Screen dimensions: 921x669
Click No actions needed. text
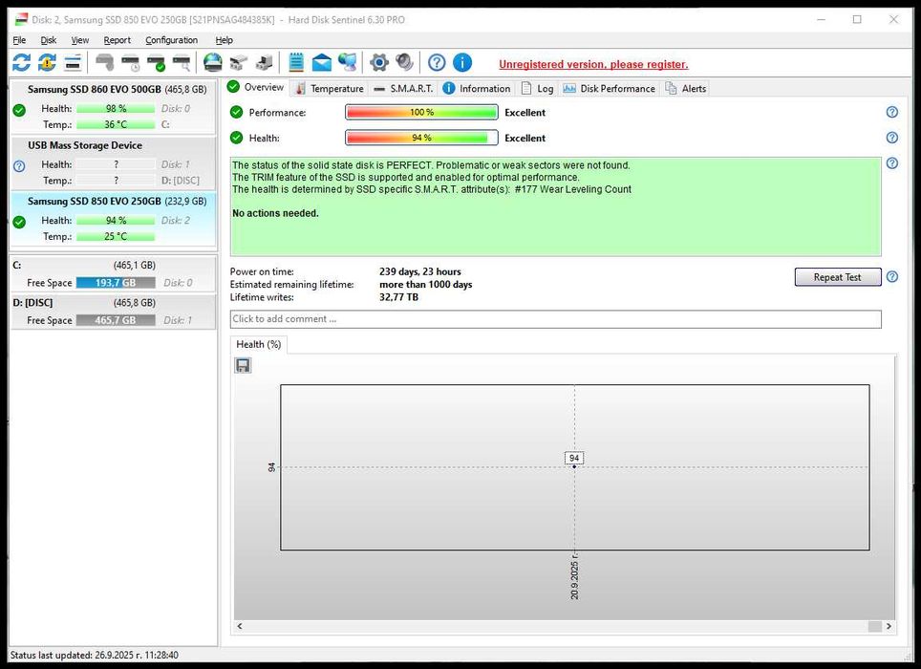point(275,213)
